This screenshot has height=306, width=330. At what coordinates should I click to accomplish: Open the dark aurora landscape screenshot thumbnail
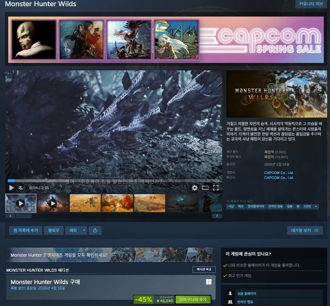coord(182,203)
